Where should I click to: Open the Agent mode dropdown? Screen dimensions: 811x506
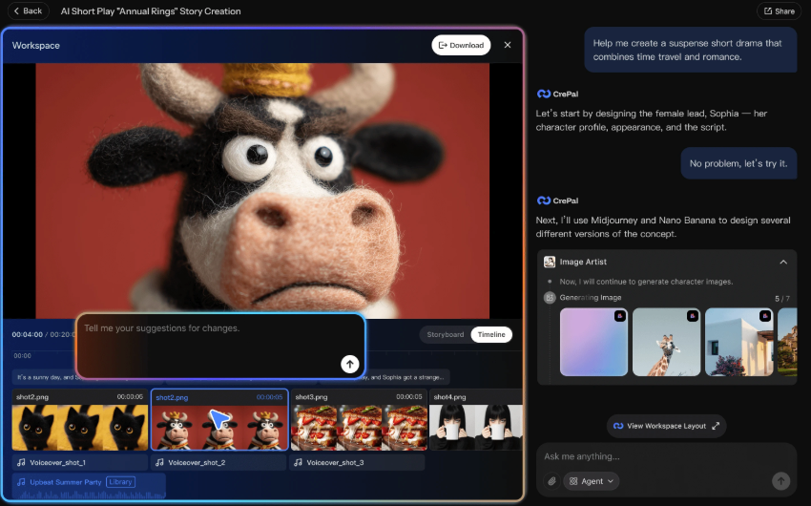[x=592, y=481]
